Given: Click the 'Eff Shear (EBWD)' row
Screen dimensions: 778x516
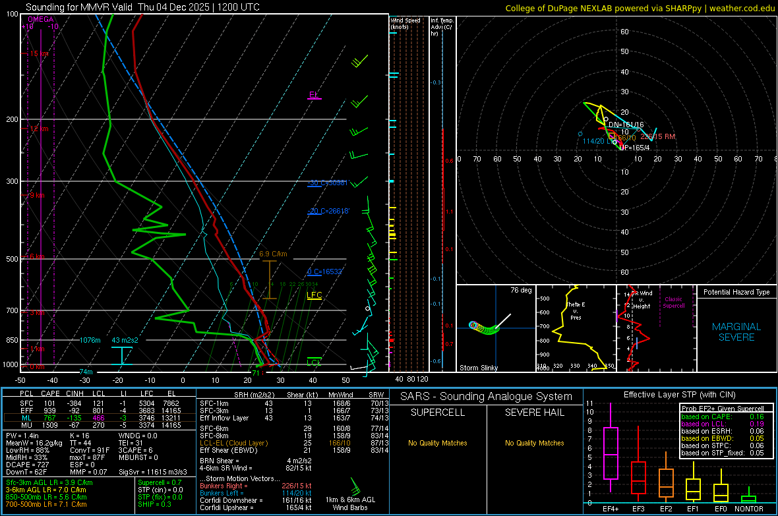Looking at the screenshot, I should tap(294, 450).
